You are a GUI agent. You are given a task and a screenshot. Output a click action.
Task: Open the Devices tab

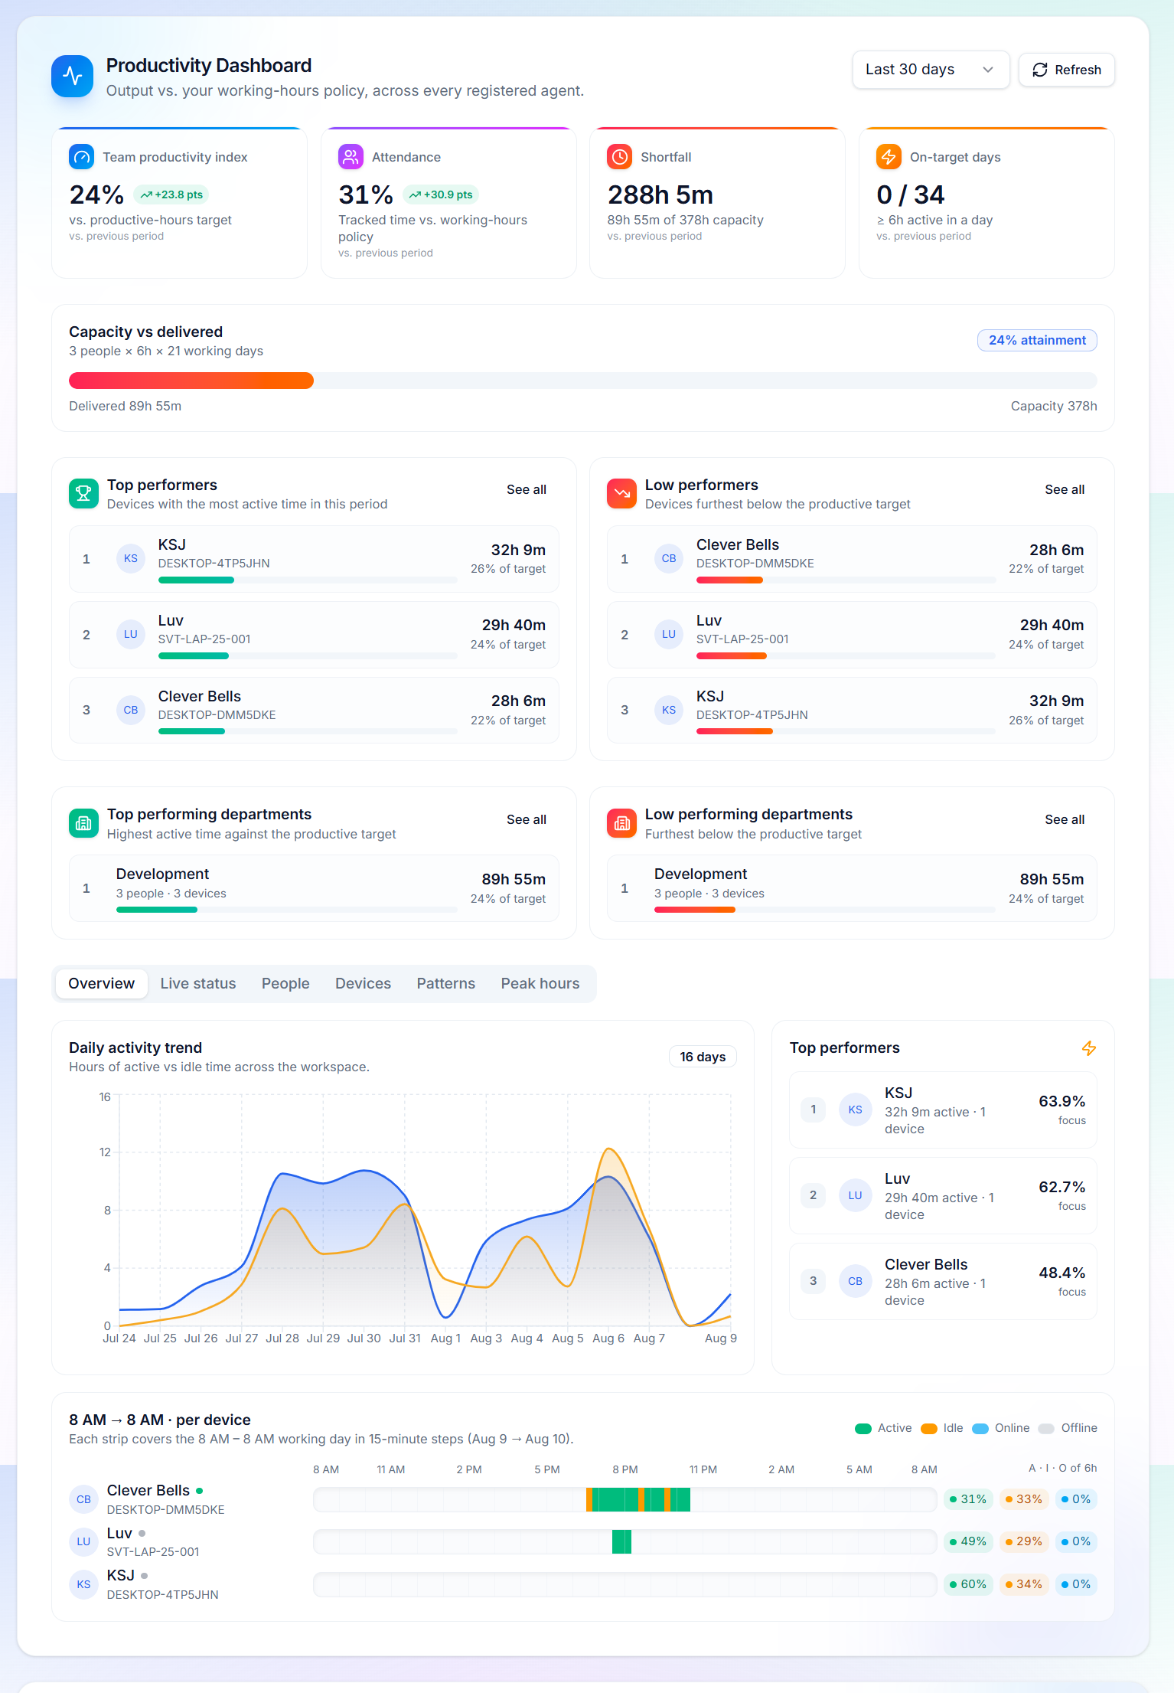(363, 983)
